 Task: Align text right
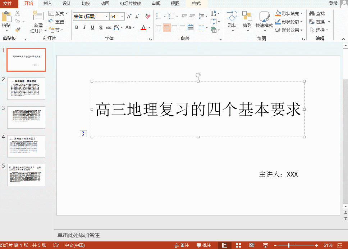(x=175, y=27)
